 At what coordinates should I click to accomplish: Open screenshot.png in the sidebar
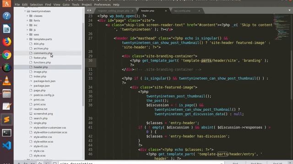click(x=43, y=113)
